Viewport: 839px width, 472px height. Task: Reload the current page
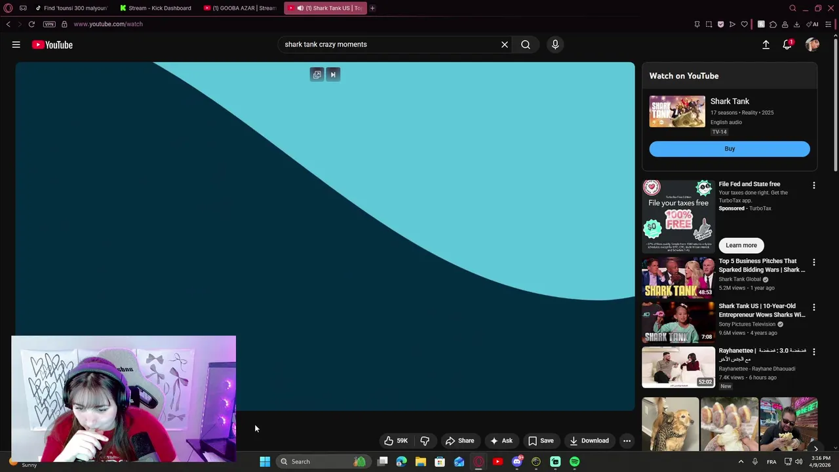coord(31,24)
